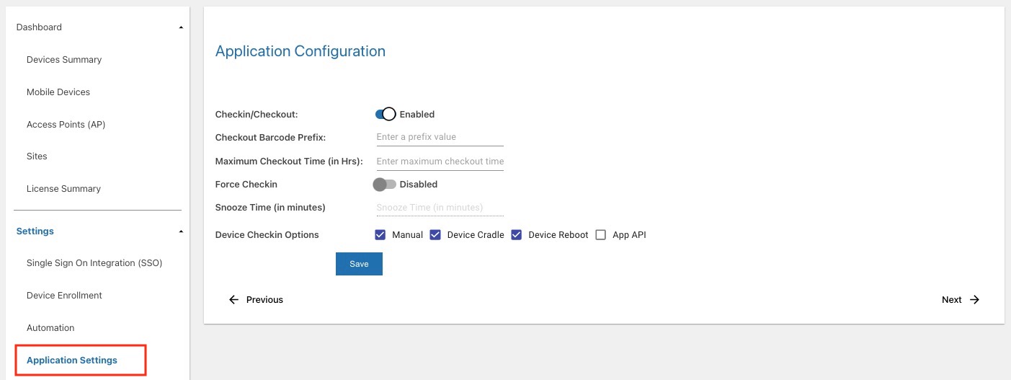The width and height of the screenshot is (1011, 380).
Task: Save the application configuration
Action: pyautogui.click(x=359, y=264)
